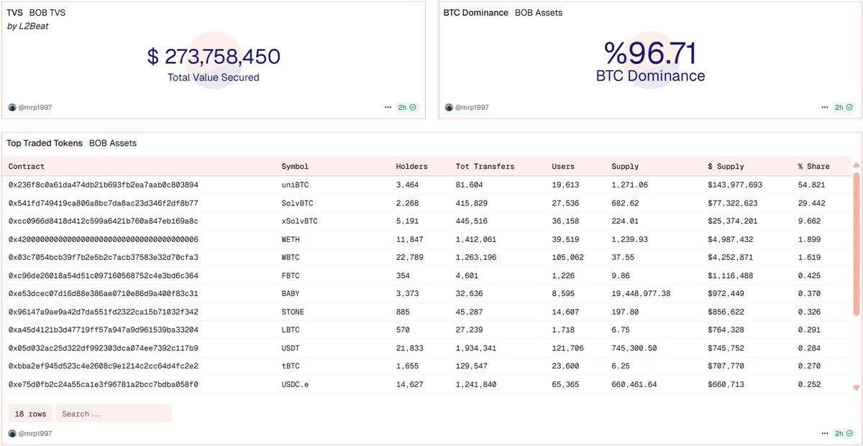The width and height of the screenshot is (863, 446).
Task: Click the 18 rows count button
Action: (29, 413)
